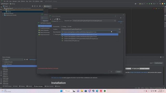Collapse the PyPI results group
The image size is (166, 93).
pyautogui.click(x=3, y=64)
